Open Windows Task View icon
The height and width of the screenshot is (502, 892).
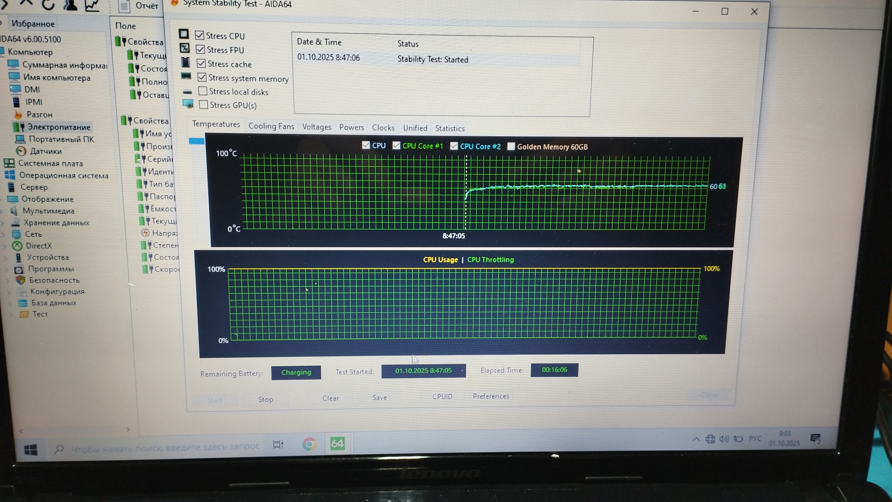pos(278,444)
